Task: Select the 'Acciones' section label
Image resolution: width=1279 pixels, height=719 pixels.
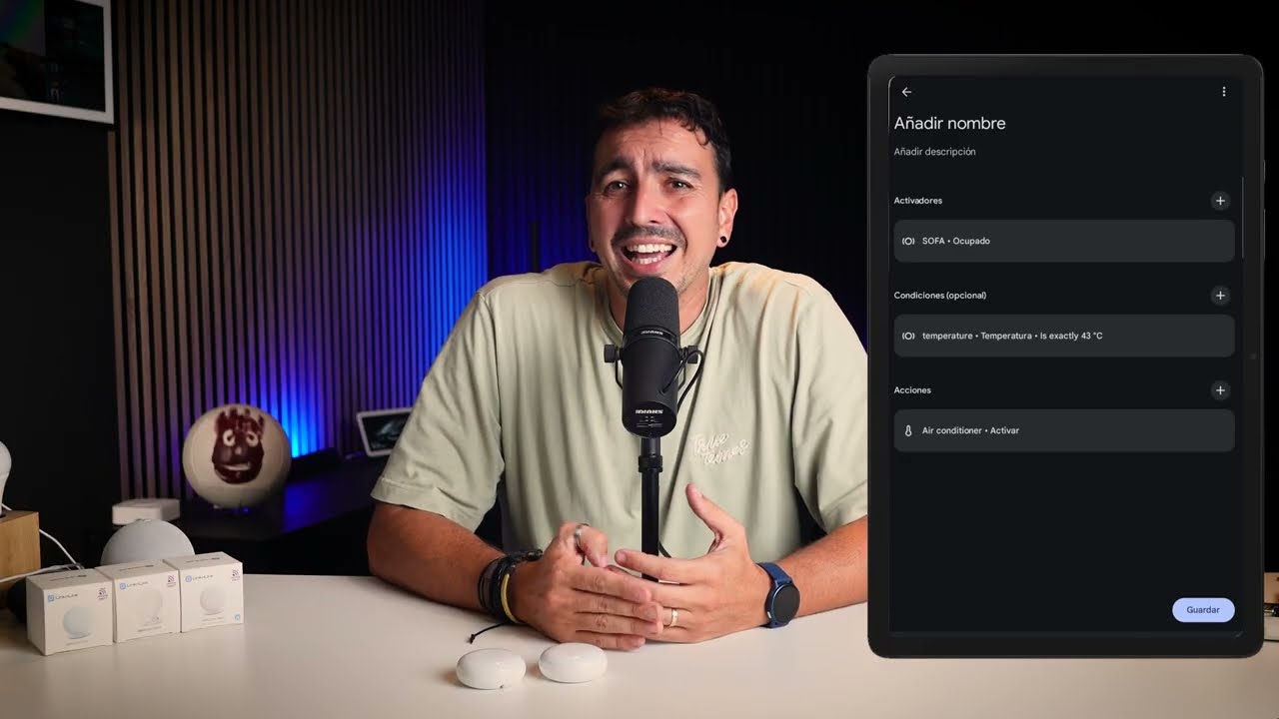Action: (x=911, y=390)
